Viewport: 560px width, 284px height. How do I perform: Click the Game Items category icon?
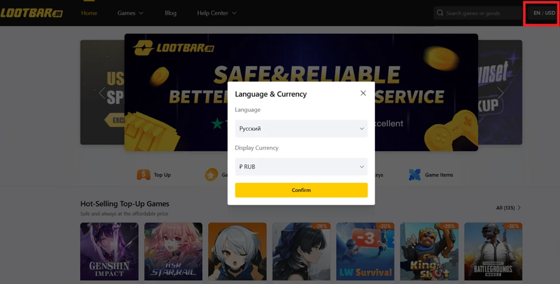click(415, 175)
